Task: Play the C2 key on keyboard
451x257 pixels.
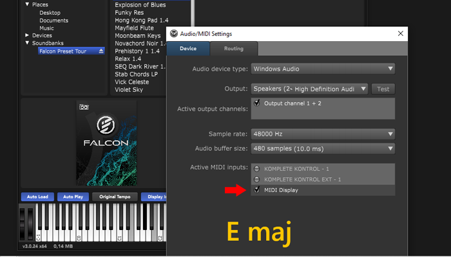Action: click(160, 236)
